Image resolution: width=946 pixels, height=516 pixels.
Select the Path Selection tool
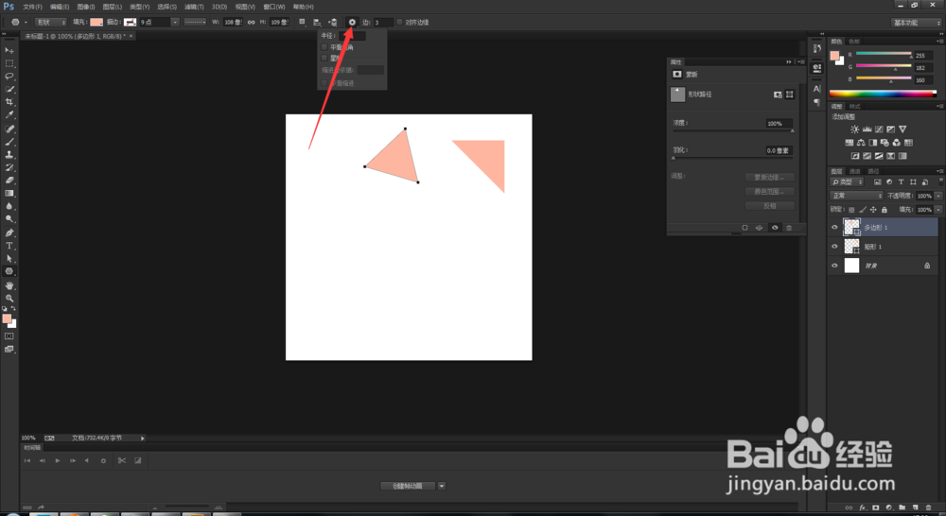click(x=9, y=259)
